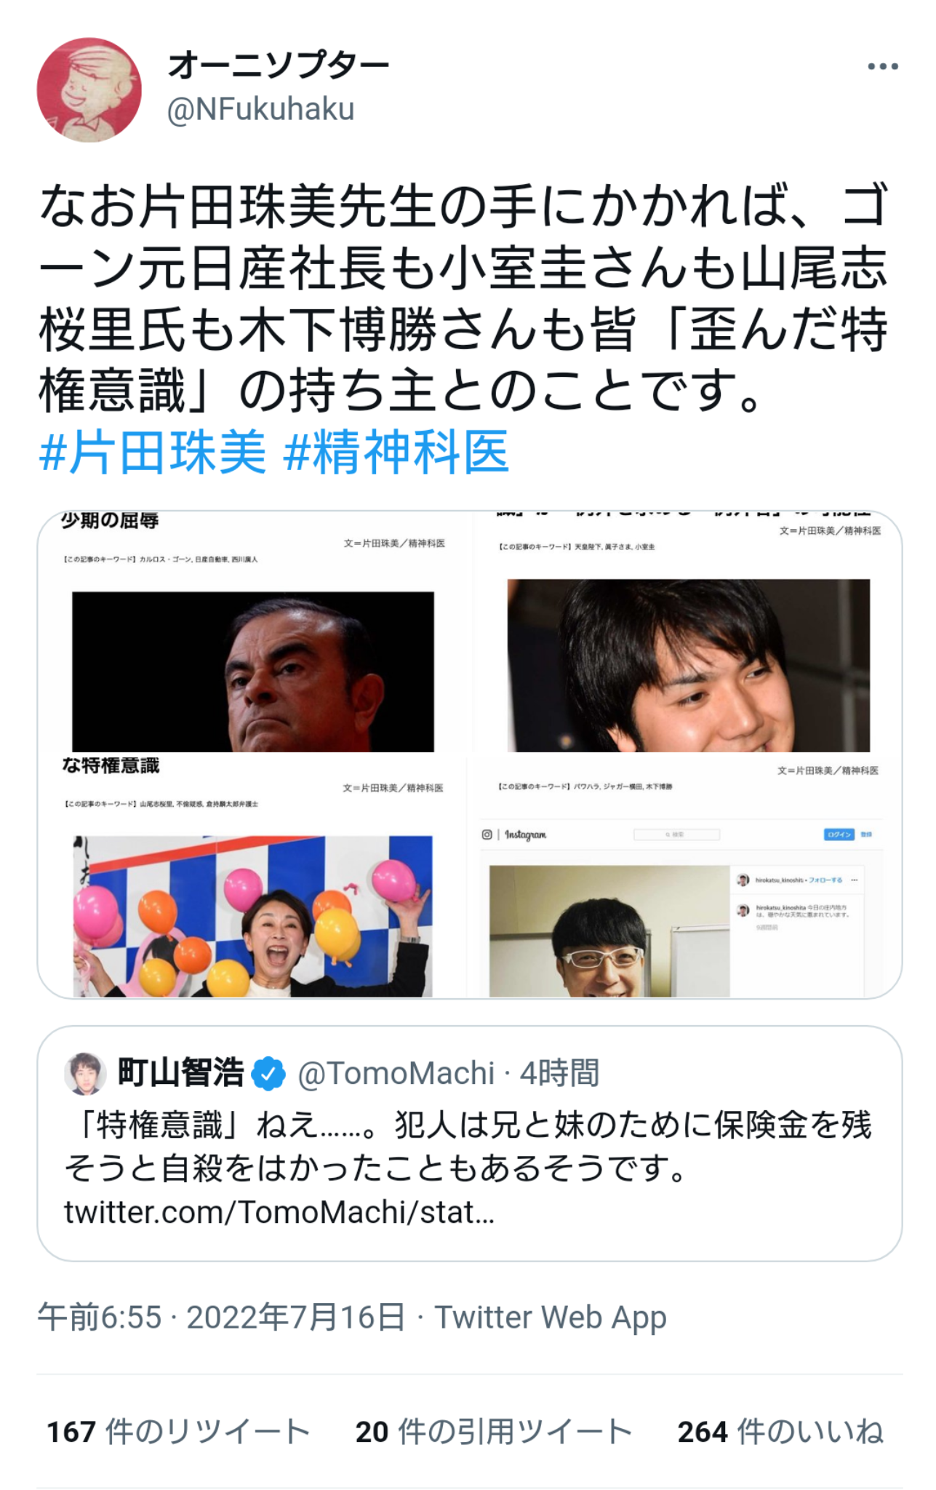The width and height of the screenshot is (936, 1490).
Task: Show the 264 件のいいね list
Action: 780,1432
